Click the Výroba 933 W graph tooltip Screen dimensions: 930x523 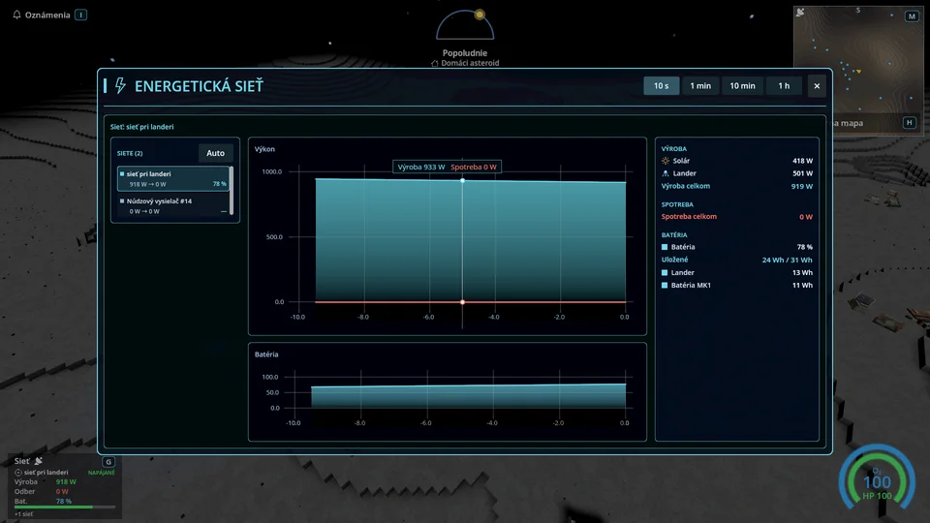pyautogui.click(x=421, y=168)
